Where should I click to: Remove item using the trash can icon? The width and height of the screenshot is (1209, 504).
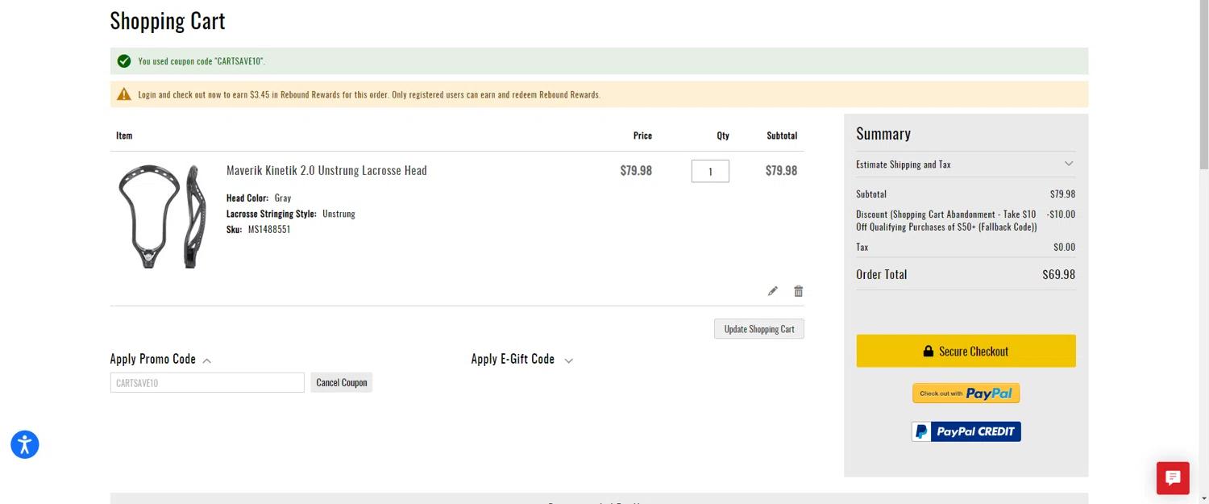point(798,291)
